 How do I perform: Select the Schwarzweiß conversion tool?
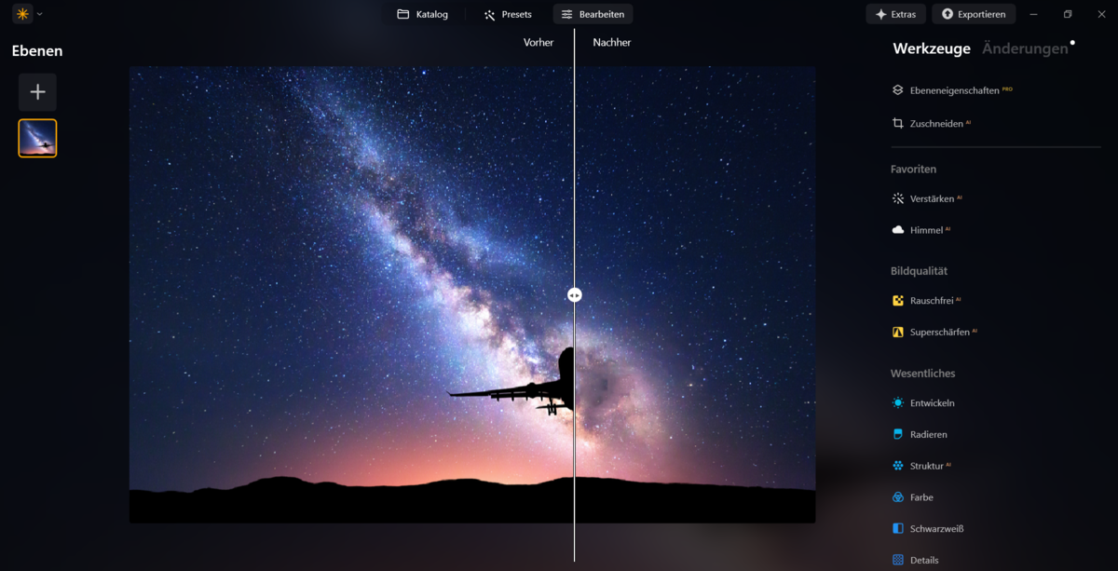tap(934, 528)
